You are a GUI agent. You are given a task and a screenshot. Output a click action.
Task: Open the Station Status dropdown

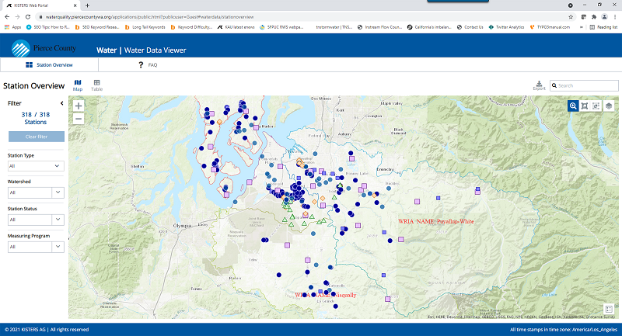click(x=36, y=220)
